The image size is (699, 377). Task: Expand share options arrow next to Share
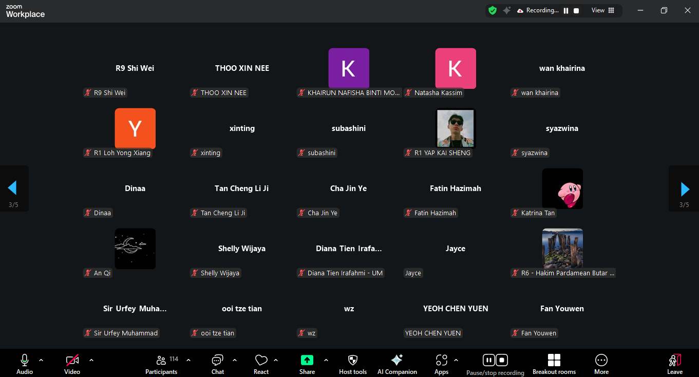tap(326, 360)
